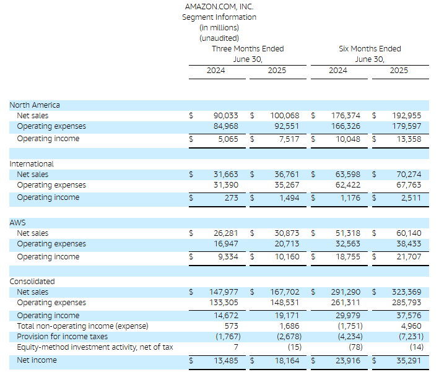Select AWS operating income 10,160
This screenshot has height=372, width=439.
pyautogui.click(x=287, y=257)
